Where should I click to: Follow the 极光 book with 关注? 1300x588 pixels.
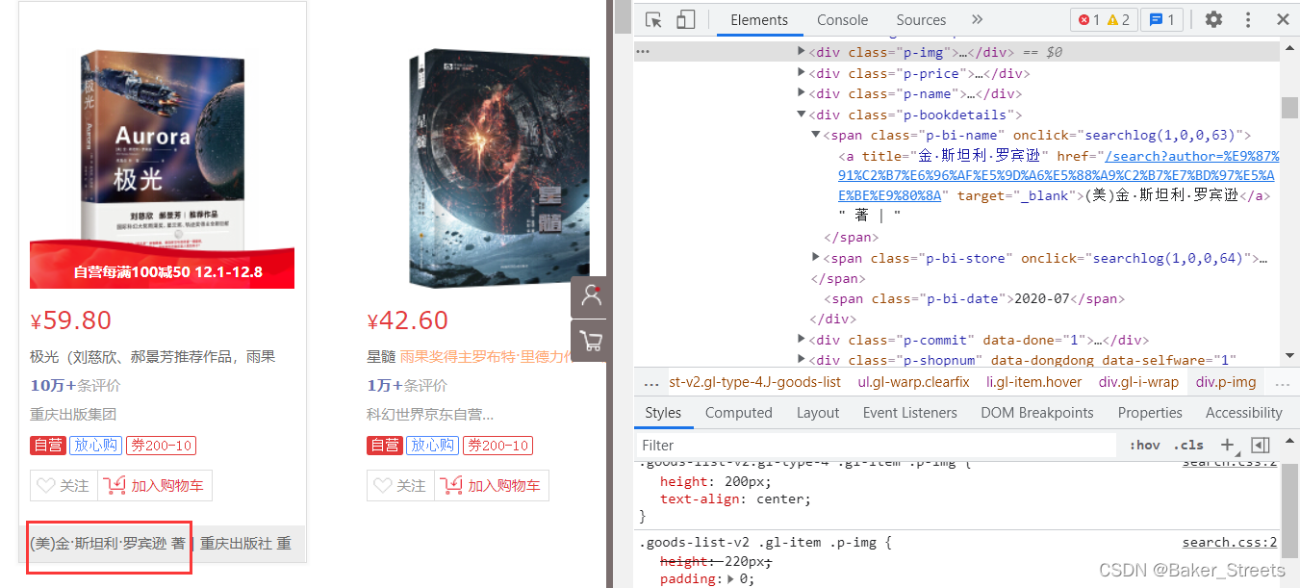pos(64,486)
